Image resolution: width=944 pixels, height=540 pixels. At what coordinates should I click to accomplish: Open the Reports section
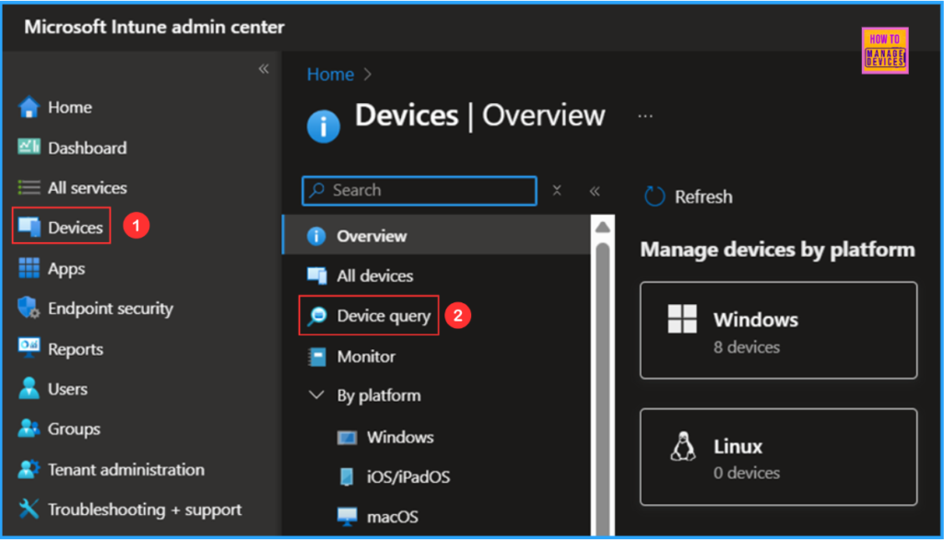tap(76, 349)
